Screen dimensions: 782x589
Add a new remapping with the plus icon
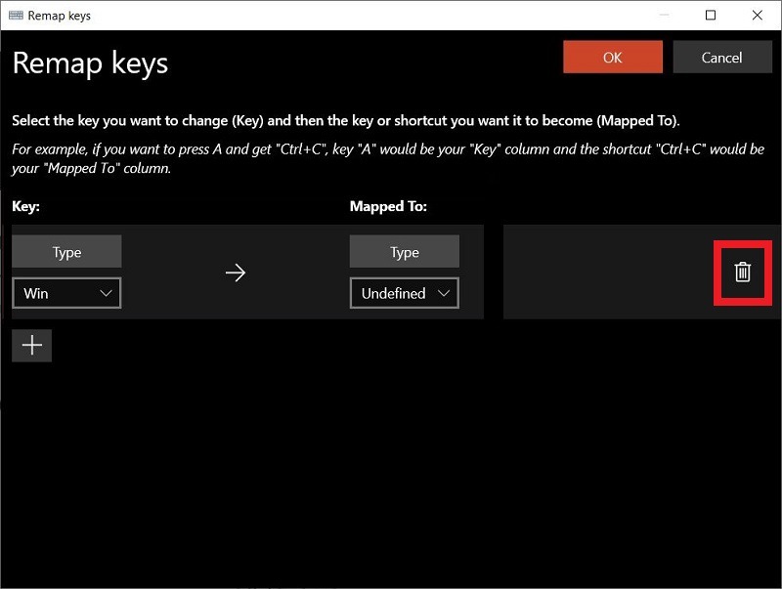point(31,345)
